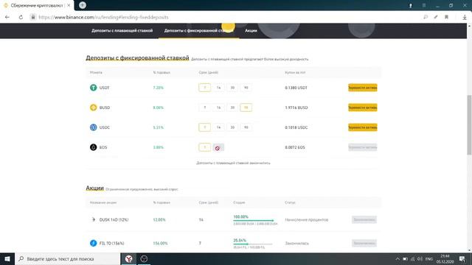472x265 pixels.
Task: Open the volume icon in system tray
Action: coord(420,259)
